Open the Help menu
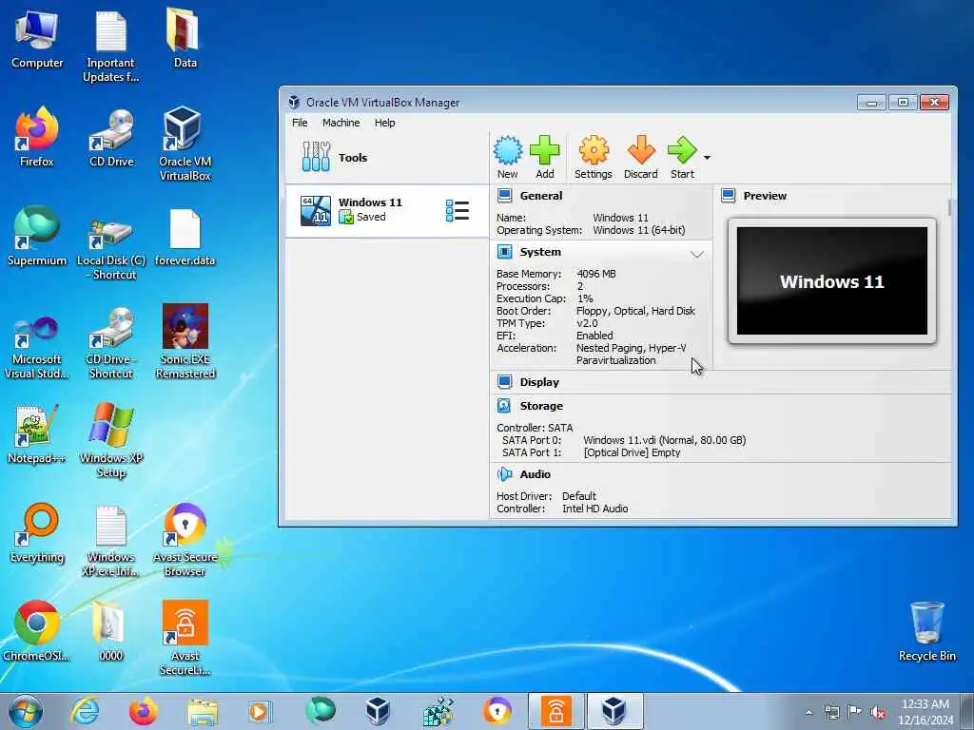Viewport: 974px width, 730px height. click(384, 123)
